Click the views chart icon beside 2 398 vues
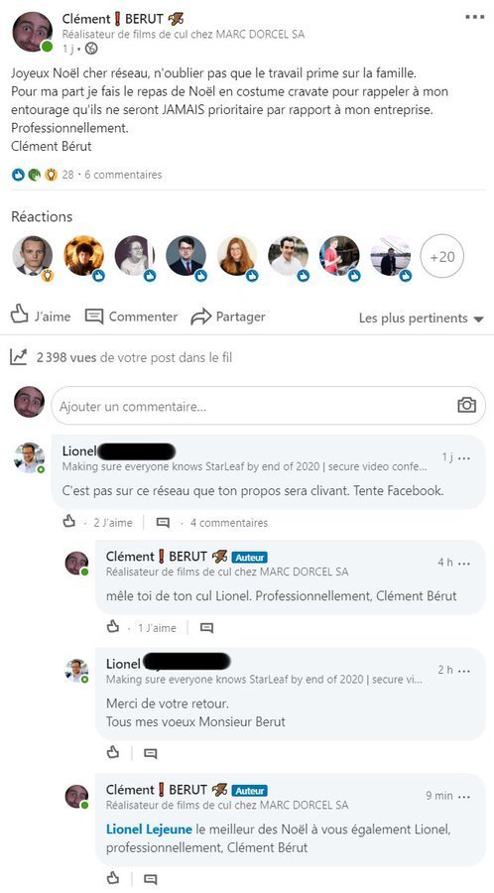The width and height of the screenshot is (494, 893). 18,357
